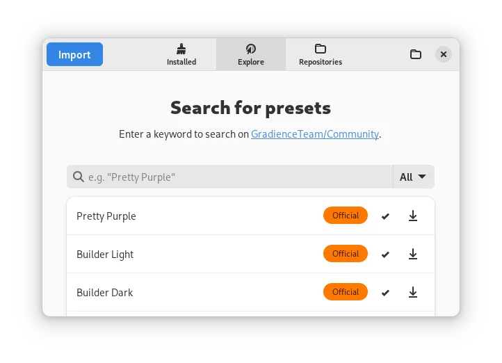This screenshot has height=363, width=502.
Task: Click the Import button
Action: tap(74, 54)
